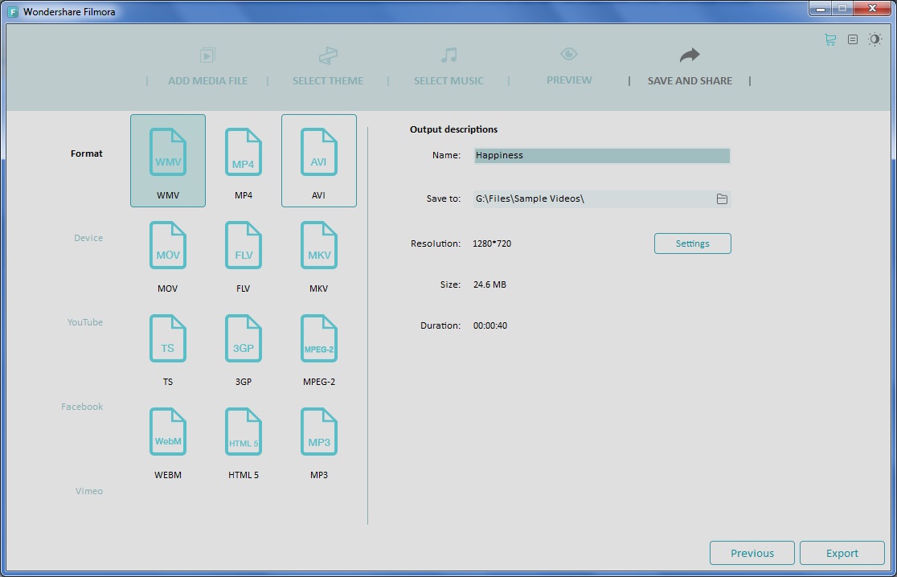Choose MP3 audio-only export format
This screenshot has height=577, width=897.
(318, 431)
